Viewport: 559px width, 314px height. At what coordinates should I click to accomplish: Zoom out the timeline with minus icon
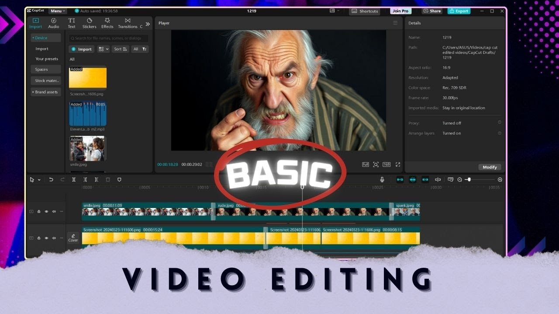click(459, 180)
